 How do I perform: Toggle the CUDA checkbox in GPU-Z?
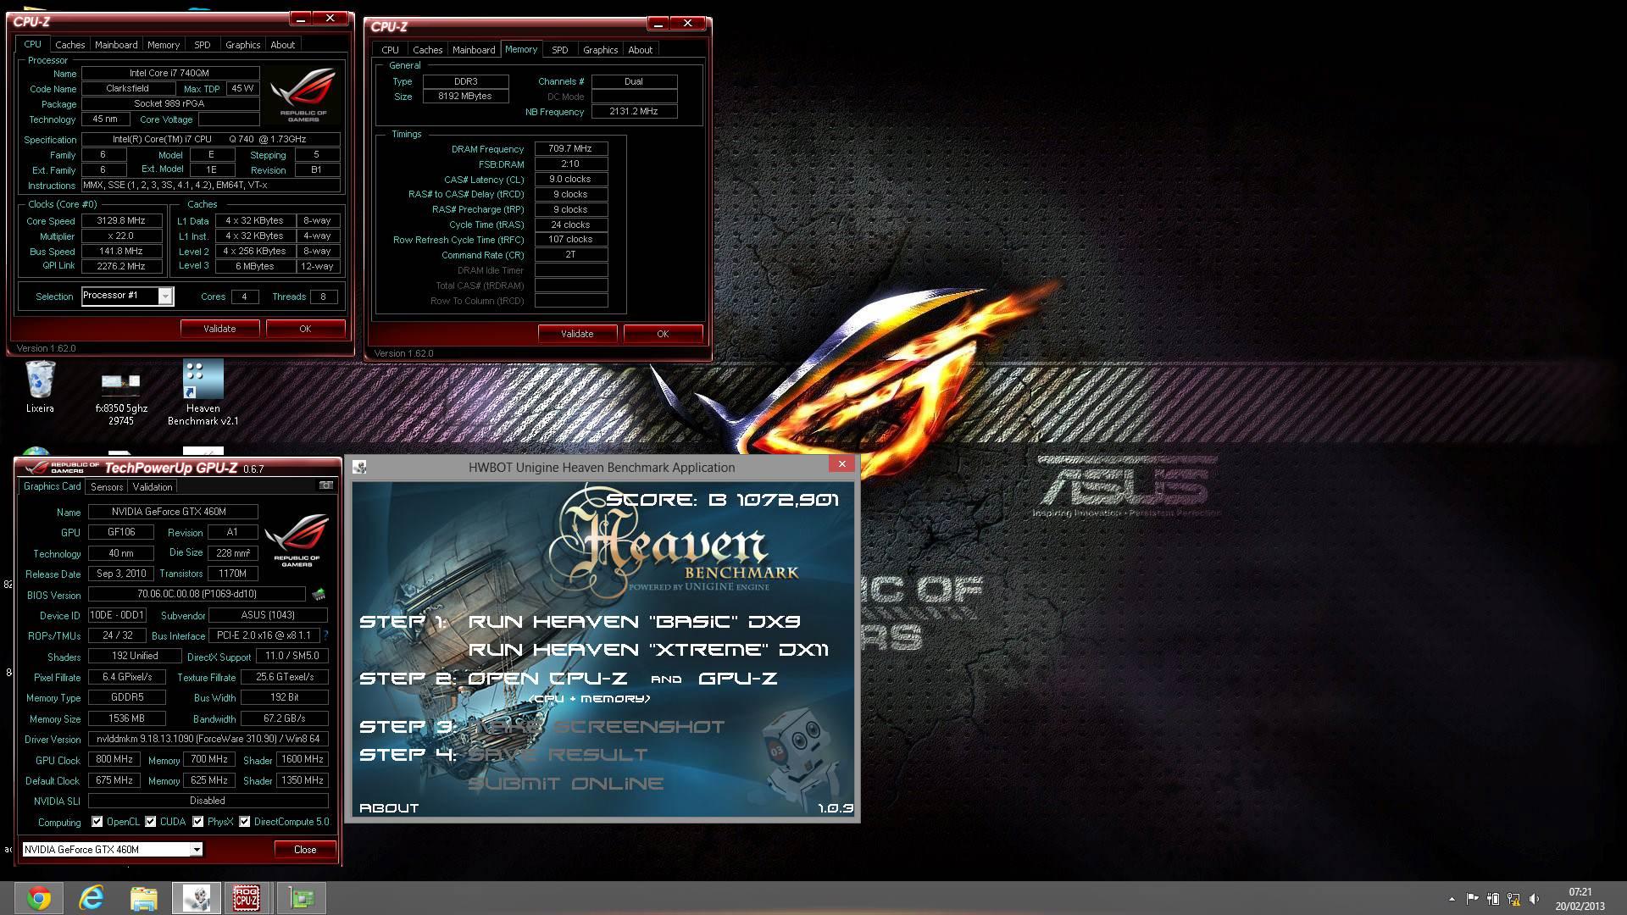click(151, 822)
